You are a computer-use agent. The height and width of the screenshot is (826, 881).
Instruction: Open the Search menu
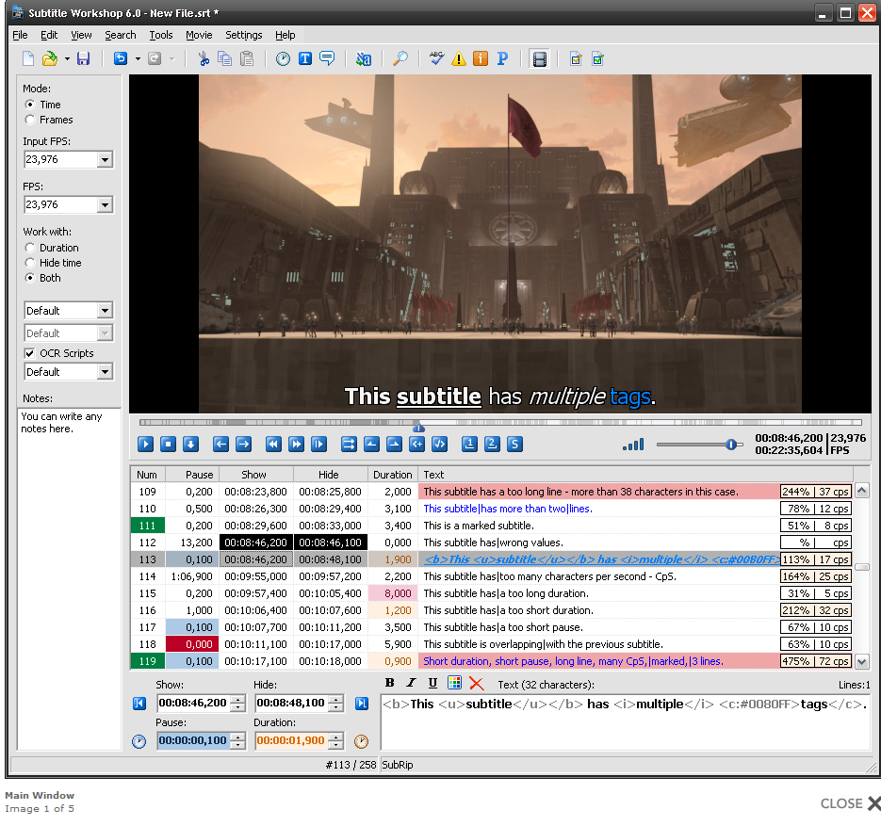tap(121, 35)
